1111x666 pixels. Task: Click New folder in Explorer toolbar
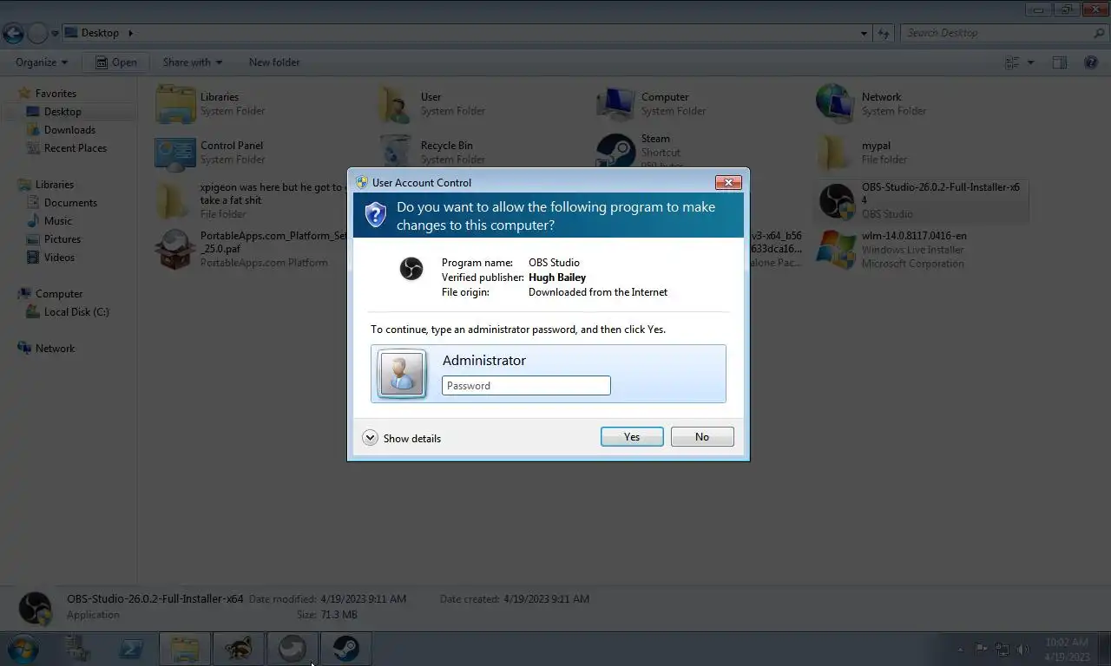(x=274, y=62)
